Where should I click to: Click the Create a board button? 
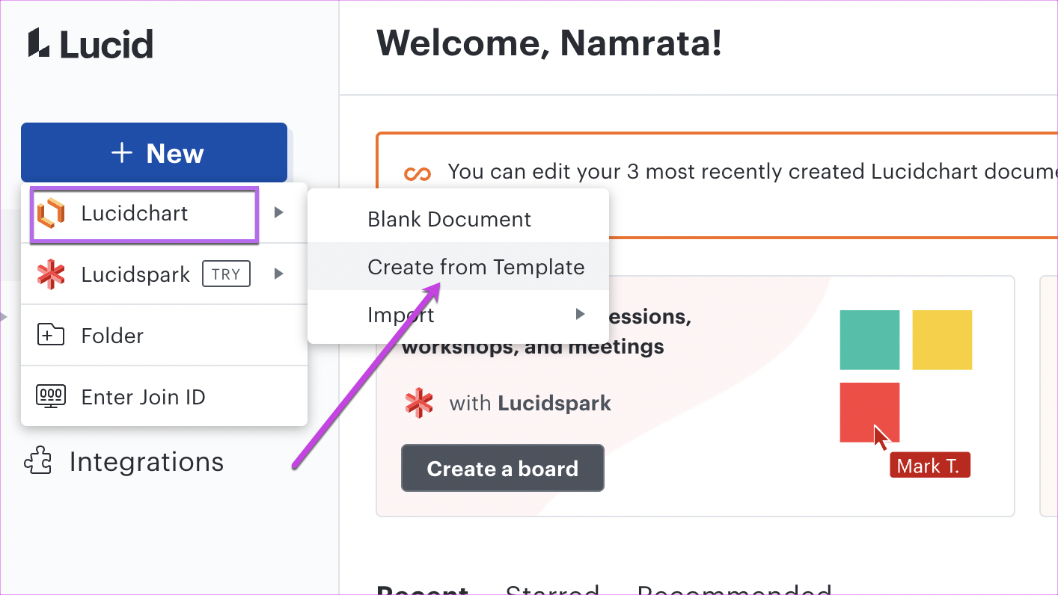(503, 469)
